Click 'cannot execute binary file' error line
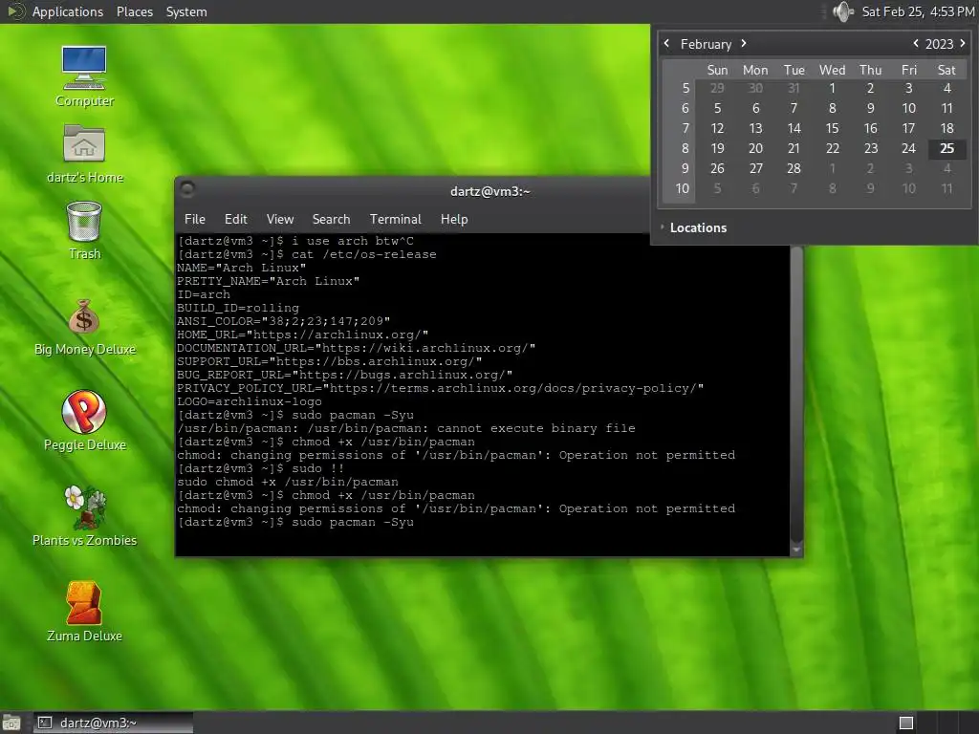This screenshot has width=979, height=734. click(x=405, y=429)
